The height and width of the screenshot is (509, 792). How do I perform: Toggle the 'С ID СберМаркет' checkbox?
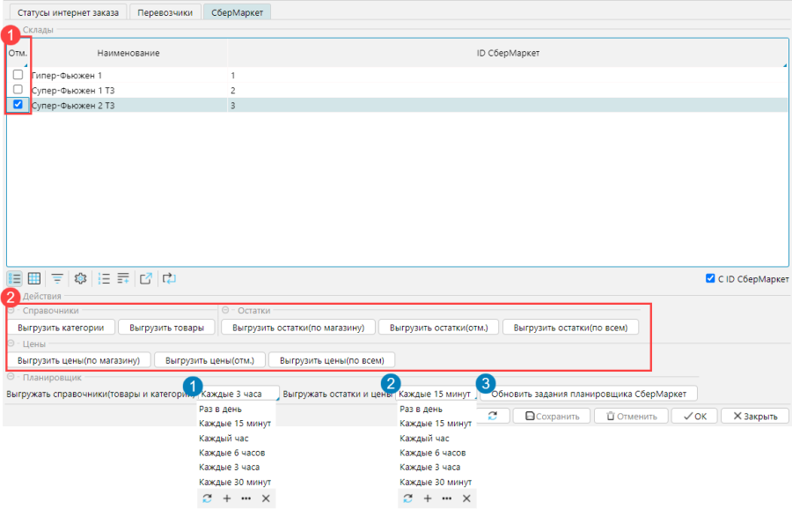710,279
